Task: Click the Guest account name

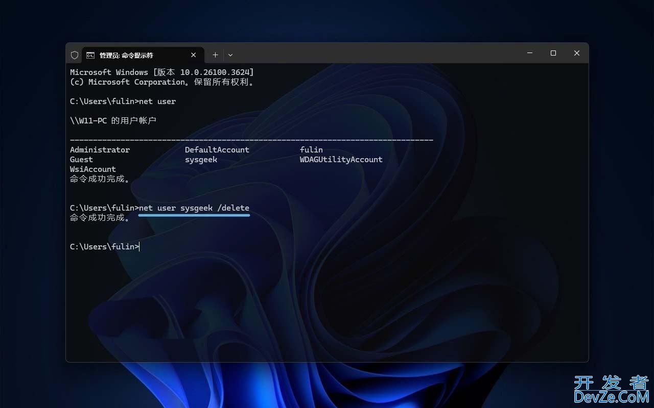Action: pyautogui.click(x=81, y=160)
